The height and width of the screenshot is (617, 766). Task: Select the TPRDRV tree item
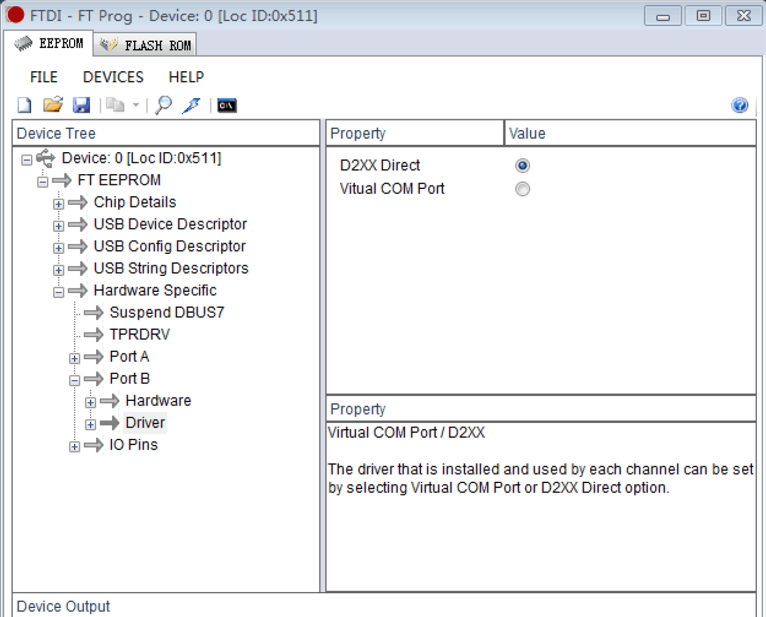[140, 334]
